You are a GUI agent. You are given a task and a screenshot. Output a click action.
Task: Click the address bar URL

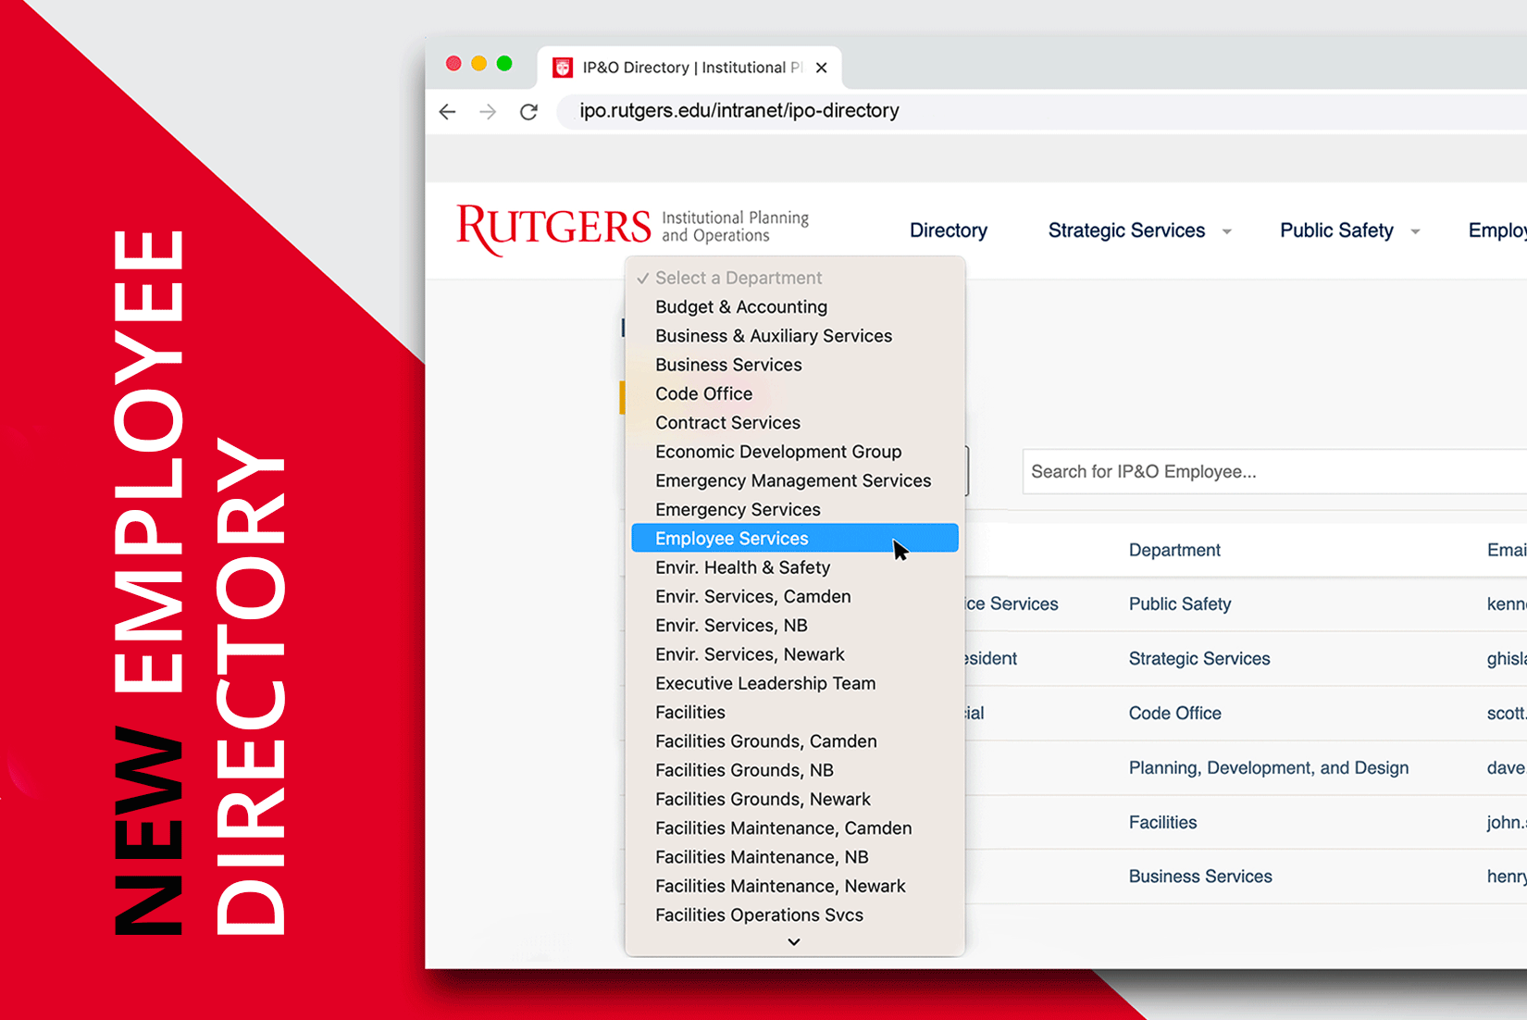click(x=739, y=111)
